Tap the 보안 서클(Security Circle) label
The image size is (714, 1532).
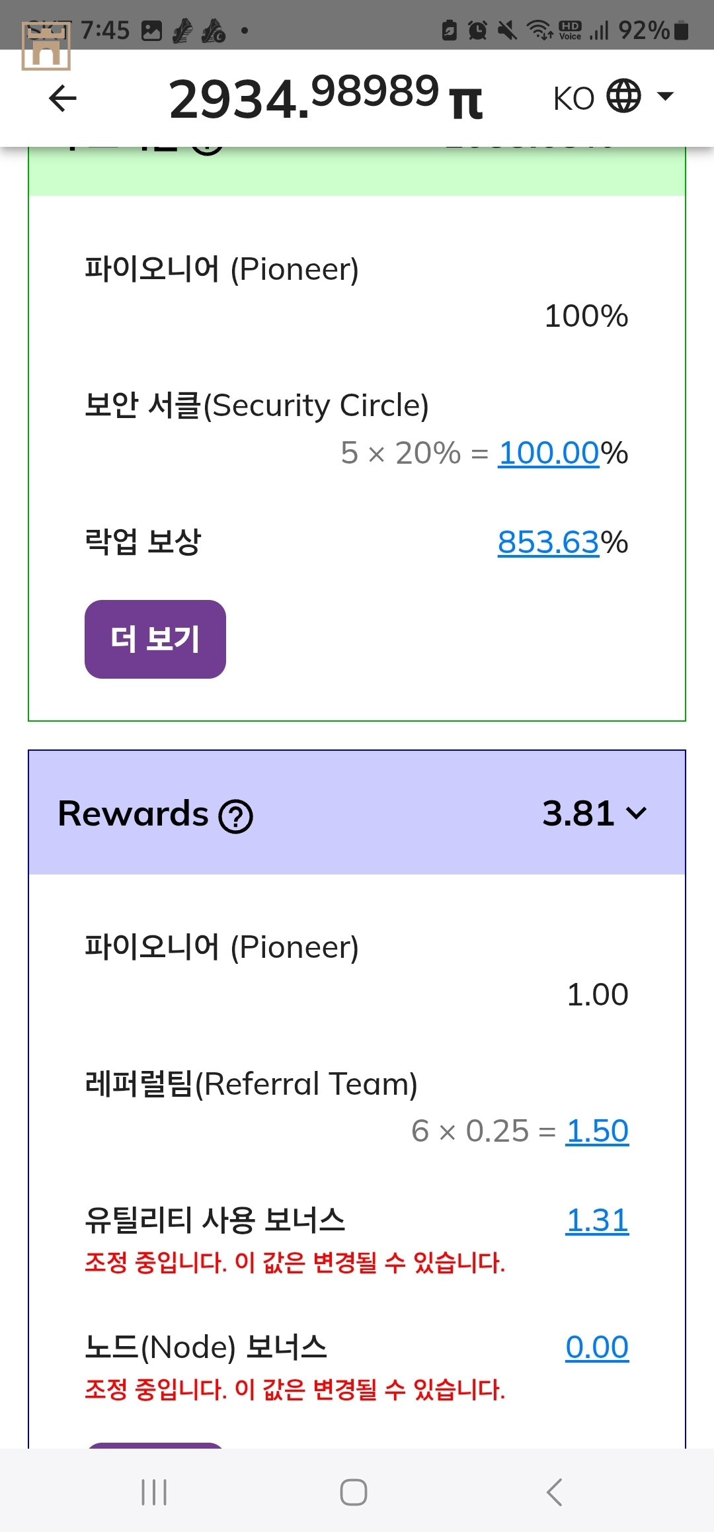(x=257, y=405)
